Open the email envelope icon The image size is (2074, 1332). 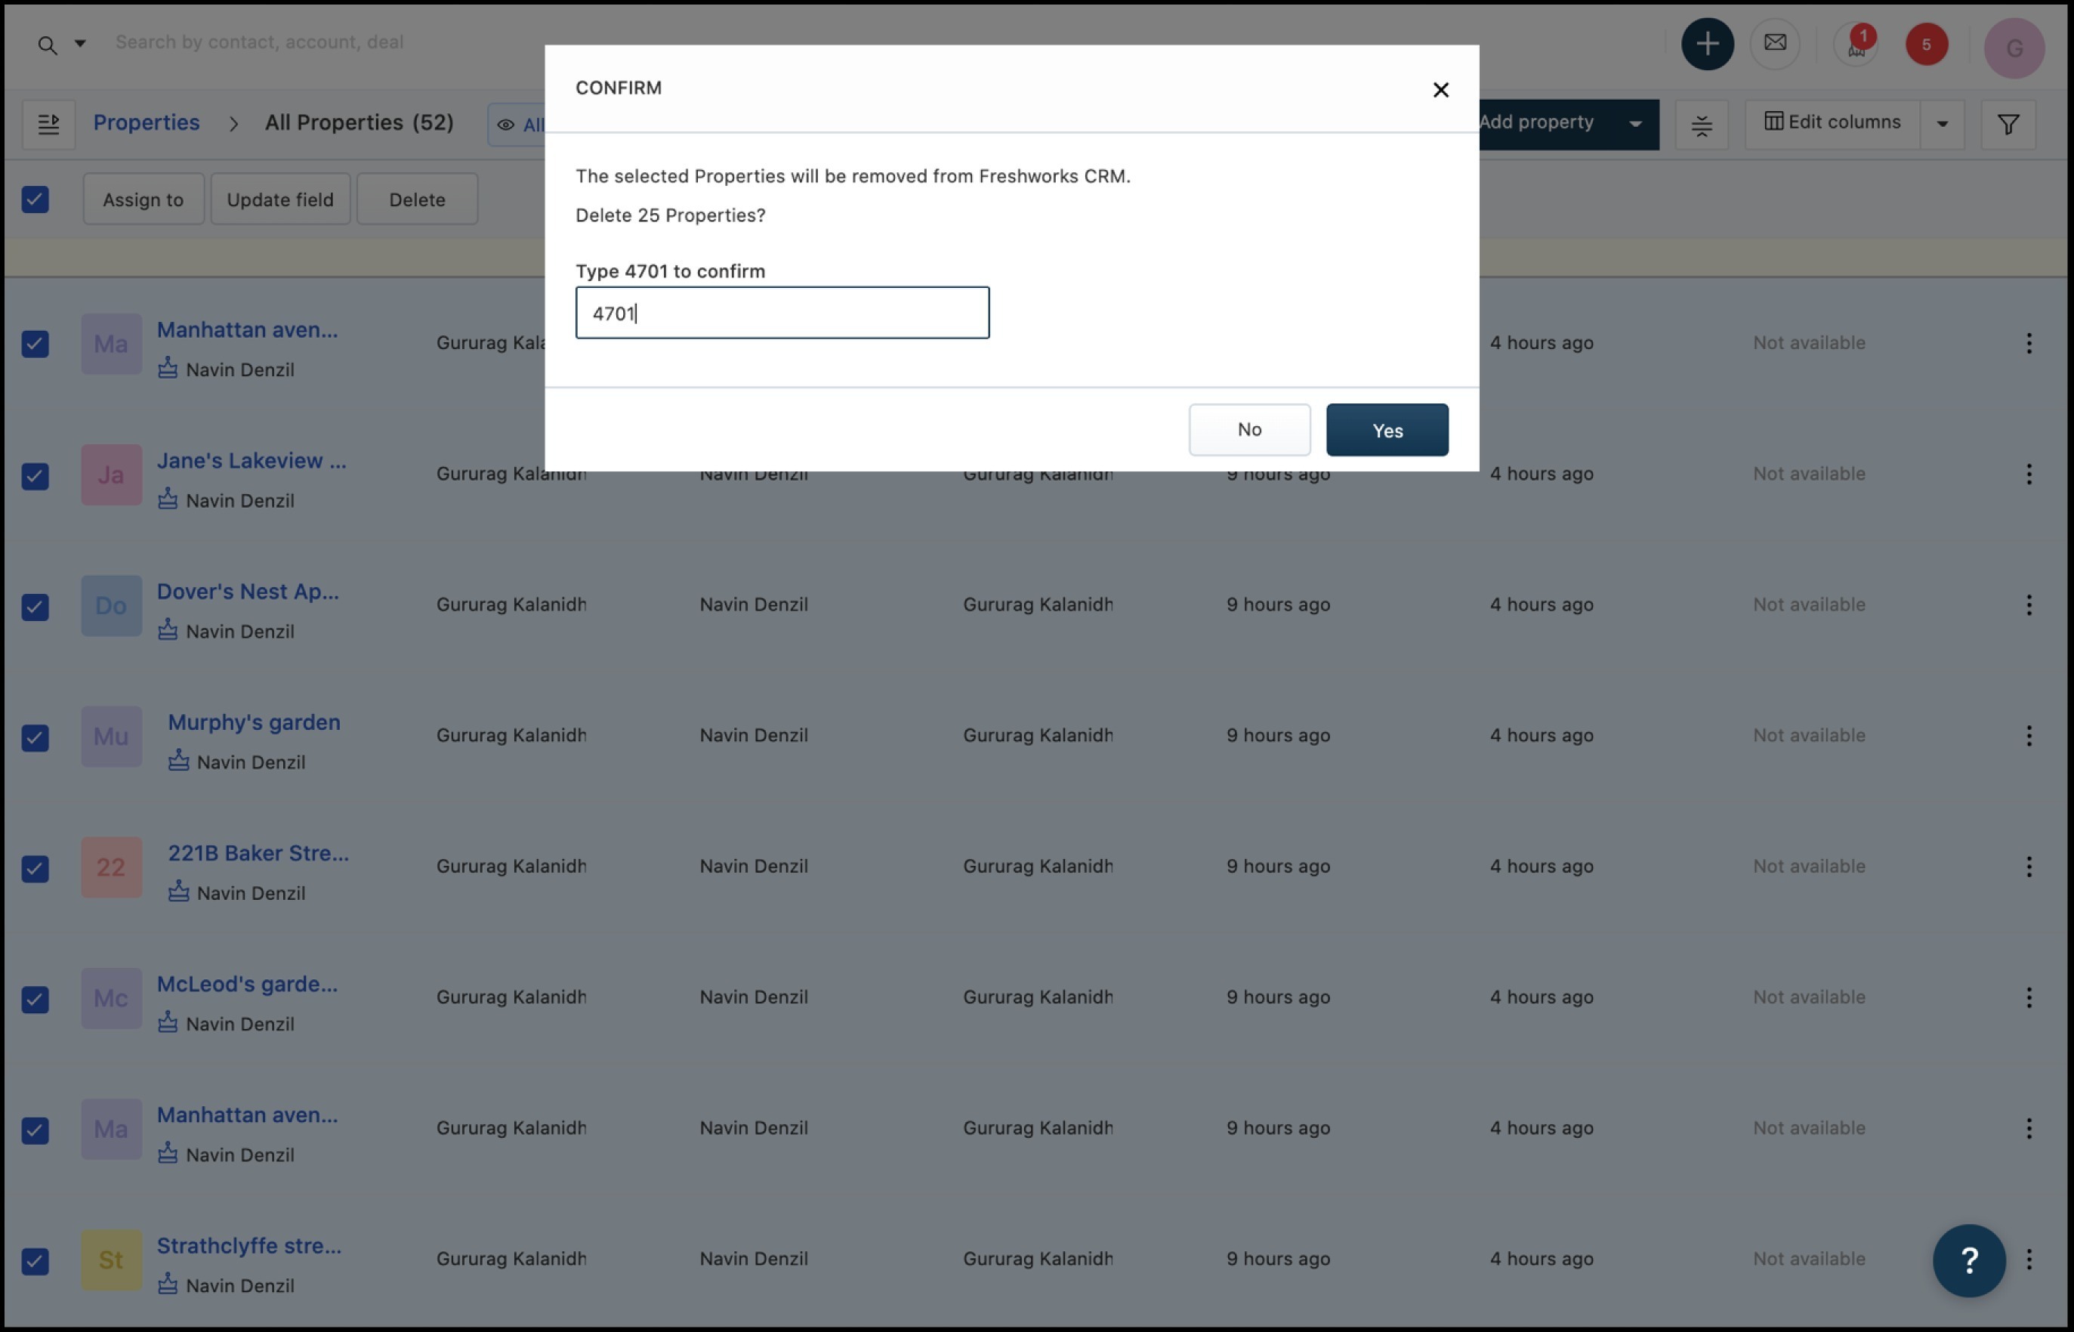tap(1775, 43)
